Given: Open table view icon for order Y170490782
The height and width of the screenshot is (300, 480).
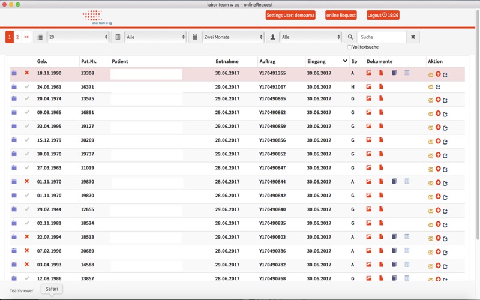Looking at the screenshot, I should [407, 264].
